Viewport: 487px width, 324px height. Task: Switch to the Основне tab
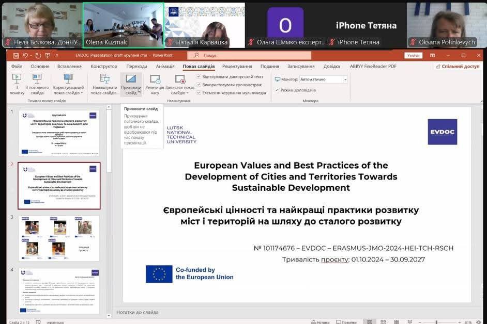pos(40,67)
